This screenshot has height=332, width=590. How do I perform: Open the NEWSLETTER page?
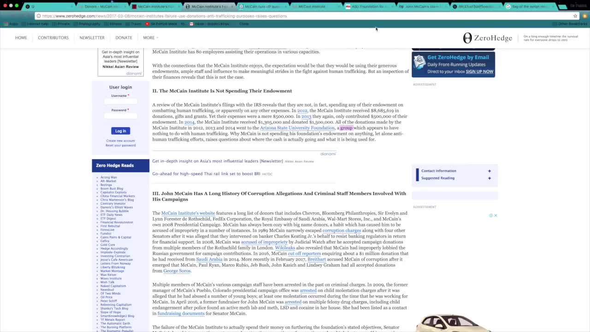pyautogui.click(x=92, y=38)
